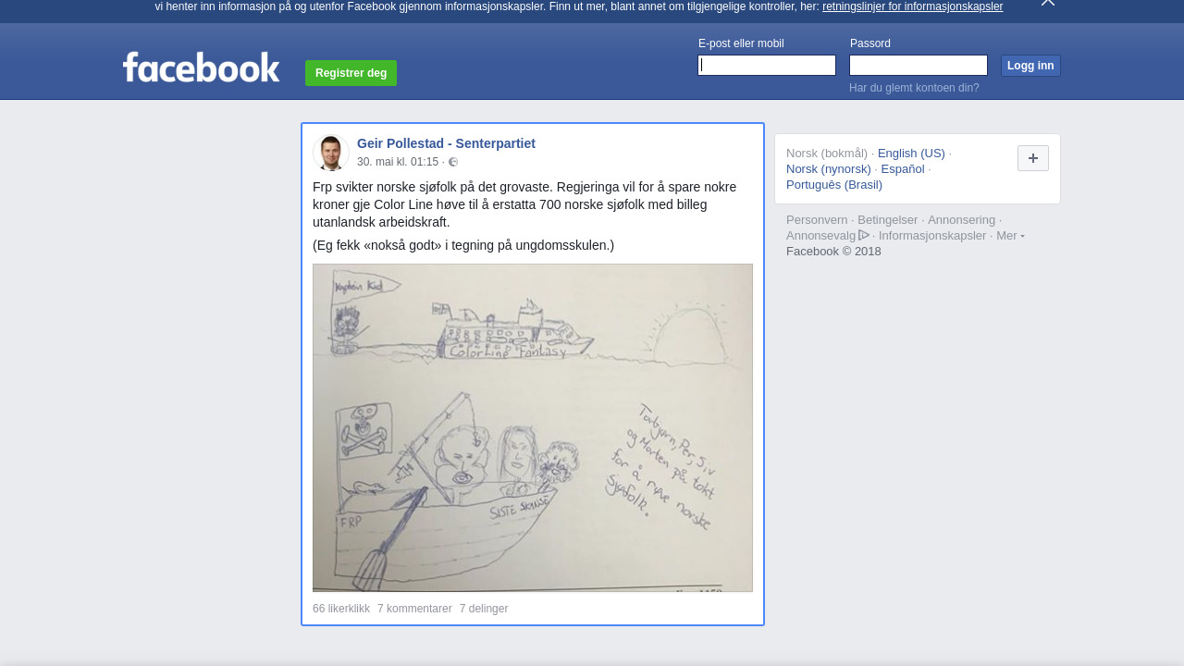Open the 7 delinger link
The height and width of the screenshot is (666, 1184).
tap(484, 609)
